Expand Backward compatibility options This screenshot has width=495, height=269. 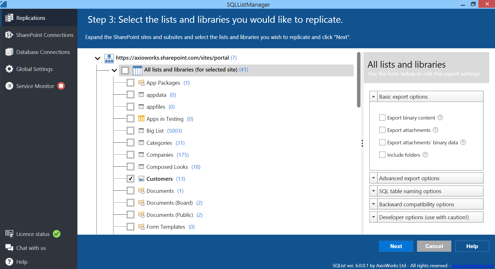(x=373, y=204)
